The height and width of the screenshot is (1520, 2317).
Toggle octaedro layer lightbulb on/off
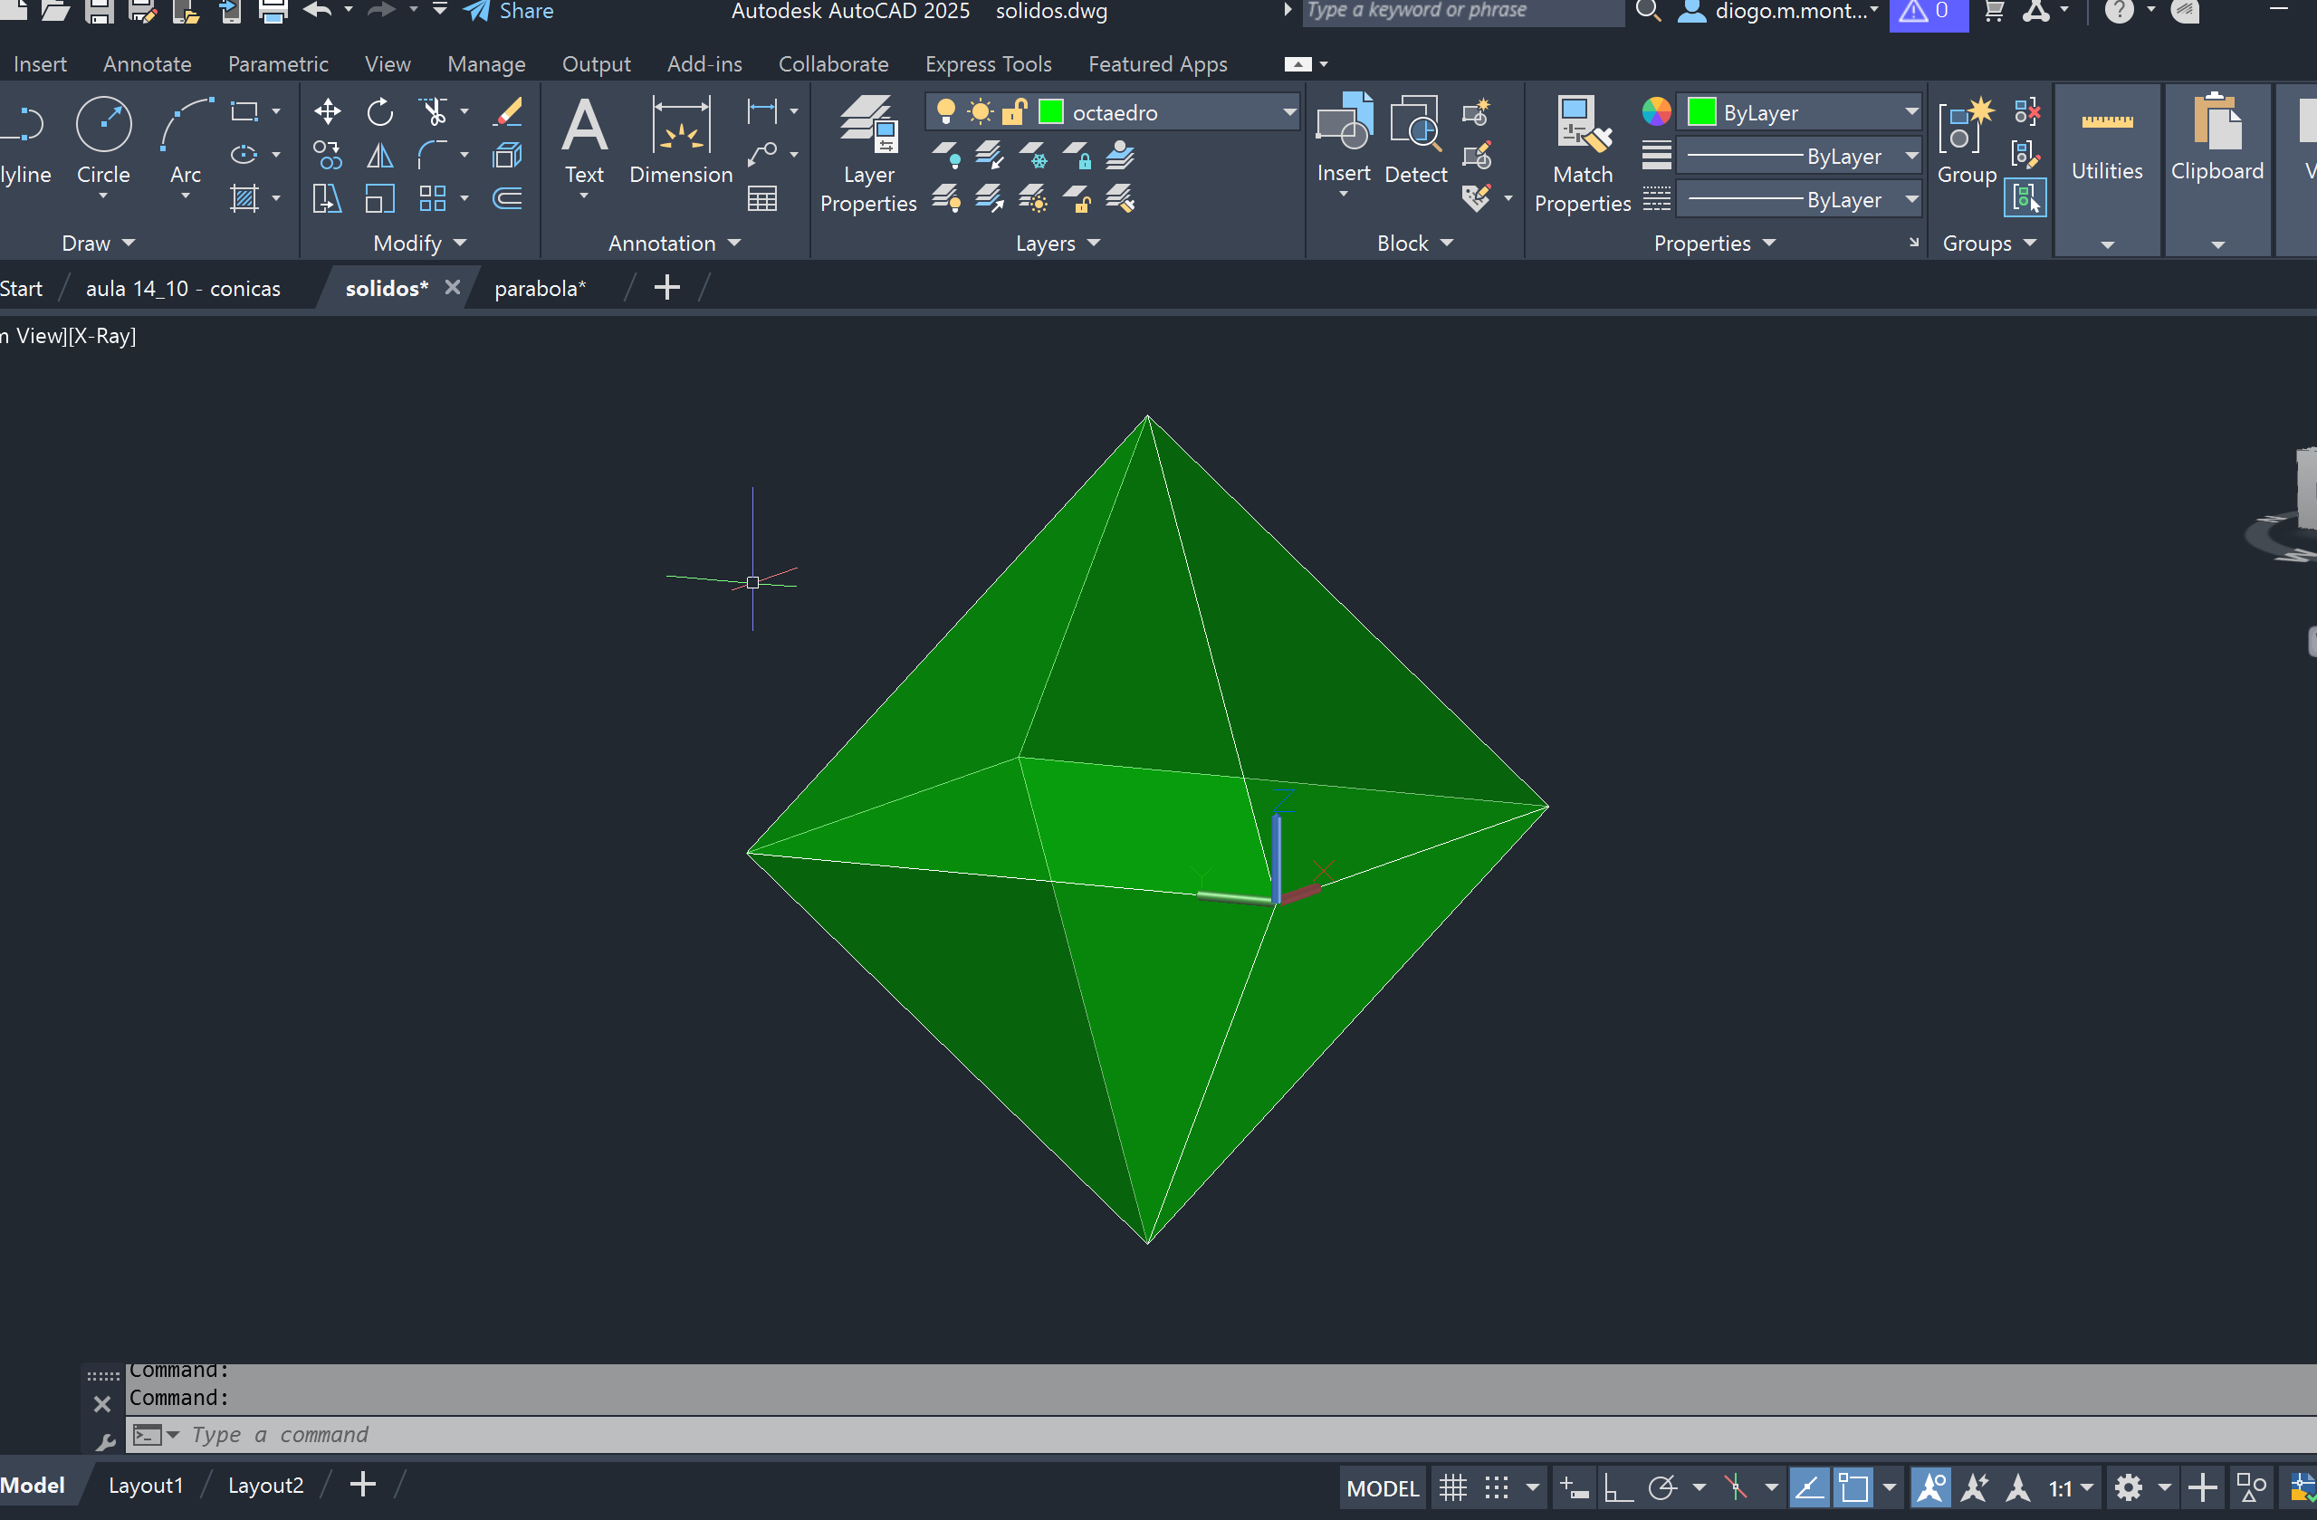point(944,112)
